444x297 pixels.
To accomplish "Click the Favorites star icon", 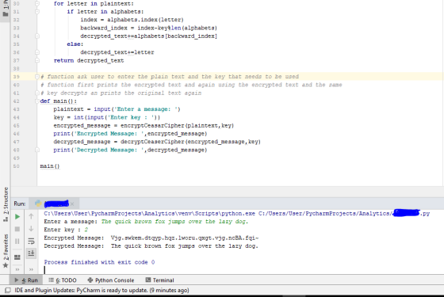I will [x=6, y=265].
